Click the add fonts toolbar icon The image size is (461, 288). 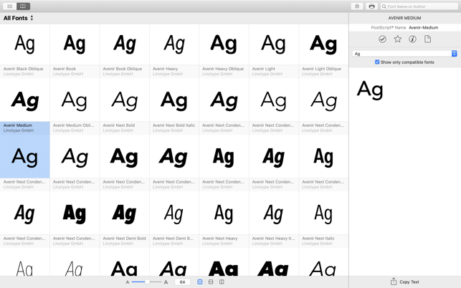coord(357,6)
